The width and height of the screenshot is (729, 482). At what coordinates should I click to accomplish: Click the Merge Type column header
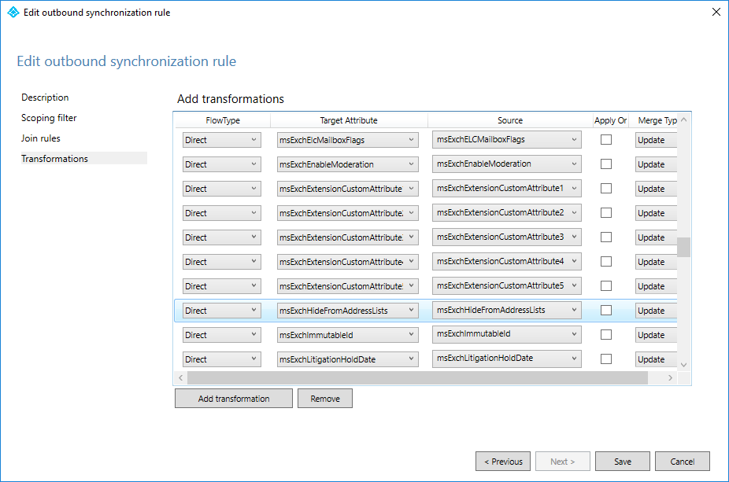click(655, 120)
